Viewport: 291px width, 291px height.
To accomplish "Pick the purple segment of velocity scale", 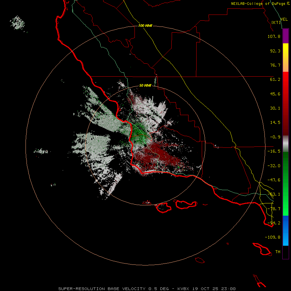I will (286, 36).
